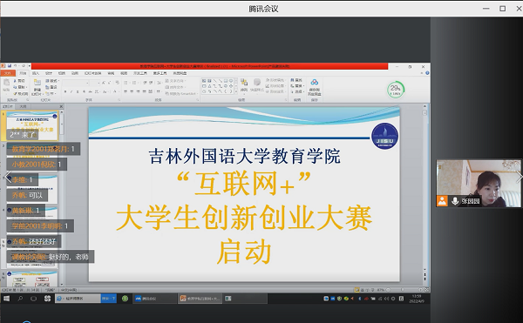Click the PowerPoint taskbar item
This screenshot has height=323, width=523.
(200, 299)
